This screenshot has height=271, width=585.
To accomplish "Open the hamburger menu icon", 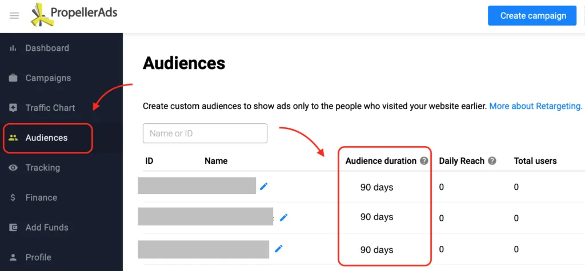I will [x=14, y=15].
